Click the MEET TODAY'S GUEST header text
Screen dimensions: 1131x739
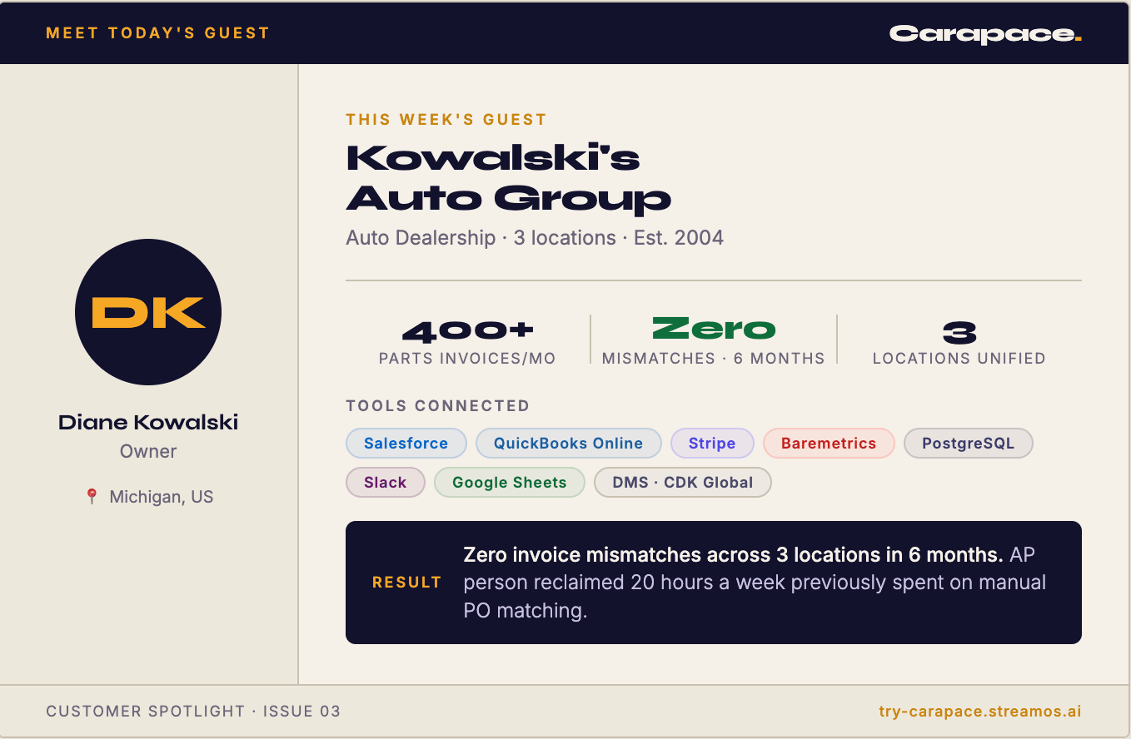tap(158, 33)
